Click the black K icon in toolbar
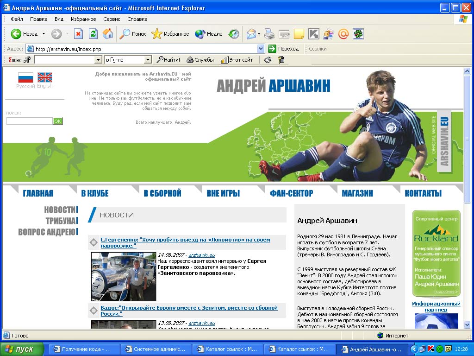Image resolution: width=474 pixels, height=356 pixels. [x=313, y=34]
